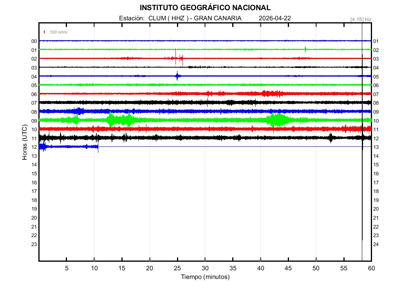Click the 45 tick on the minutes axis
This screenshot has width=401, height=300.
tap(289, 268)
